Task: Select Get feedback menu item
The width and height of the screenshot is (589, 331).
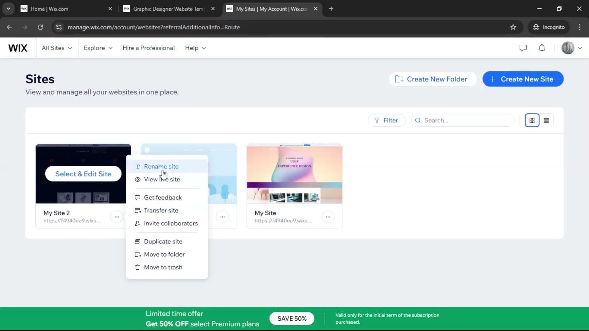Action: [x=167, y=198]
